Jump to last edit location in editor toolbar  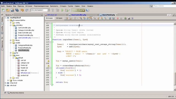click(x=67, y=18)
